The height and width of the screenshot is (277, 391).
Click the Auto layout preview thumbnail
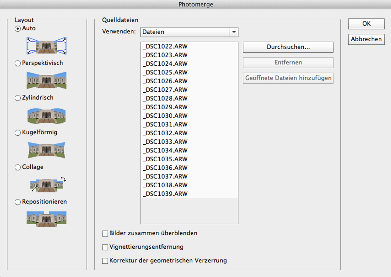pos(47,46)
